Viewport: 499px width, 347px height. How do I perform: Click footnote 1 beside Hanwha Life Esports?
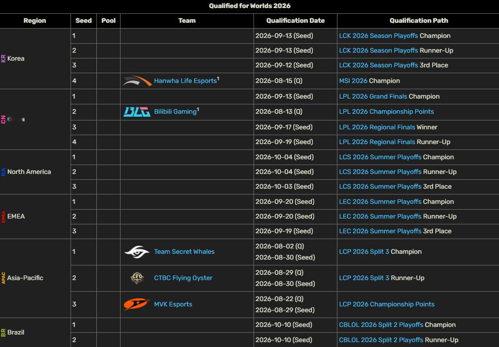(218, 78)
